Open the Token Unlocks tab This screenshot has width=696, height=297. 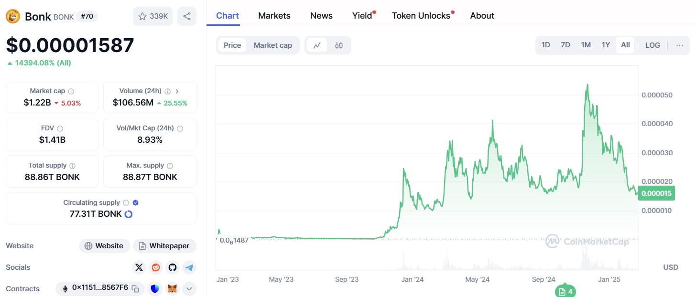click(421, 16)
